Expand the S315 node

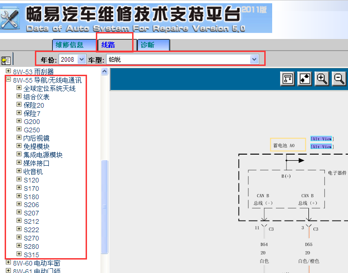(x=19, y=254)
